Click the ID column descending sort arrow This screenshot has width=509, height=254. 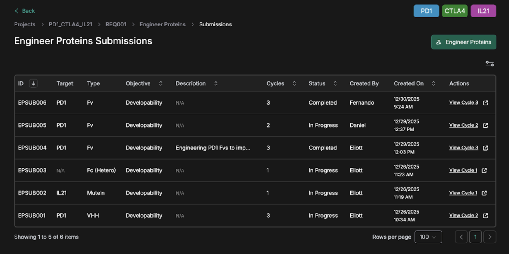[33, 84]
